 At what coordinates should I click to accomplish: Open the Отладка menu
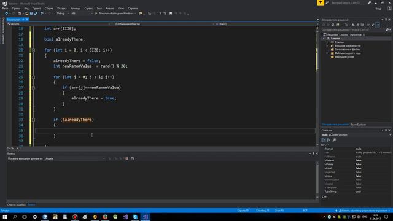tap(61, 8)
